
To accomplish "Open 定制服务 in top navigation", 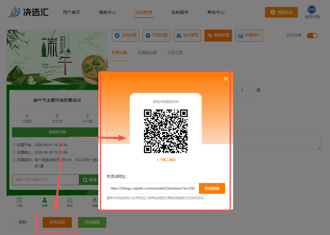I will click(x=180, y=12).
